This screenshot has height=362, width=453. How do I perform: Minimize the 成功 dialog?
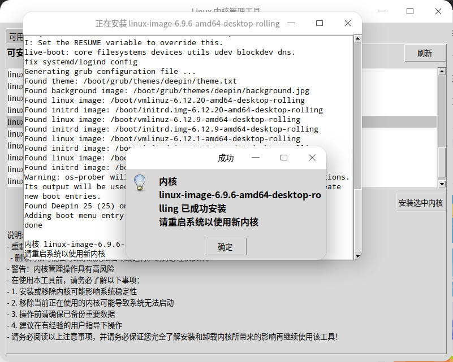[256, 158]
